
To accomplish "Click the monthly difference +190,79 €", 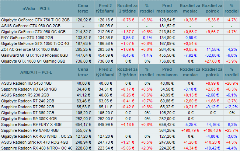I will coord(190,130).
